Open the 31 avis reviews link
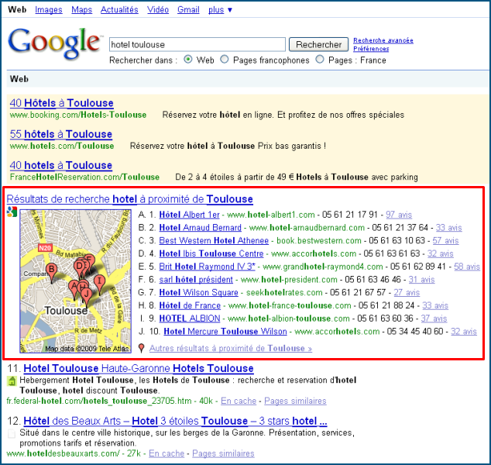Image resolution: width=491 pixels, height=465 pixels. click(421, 280)
